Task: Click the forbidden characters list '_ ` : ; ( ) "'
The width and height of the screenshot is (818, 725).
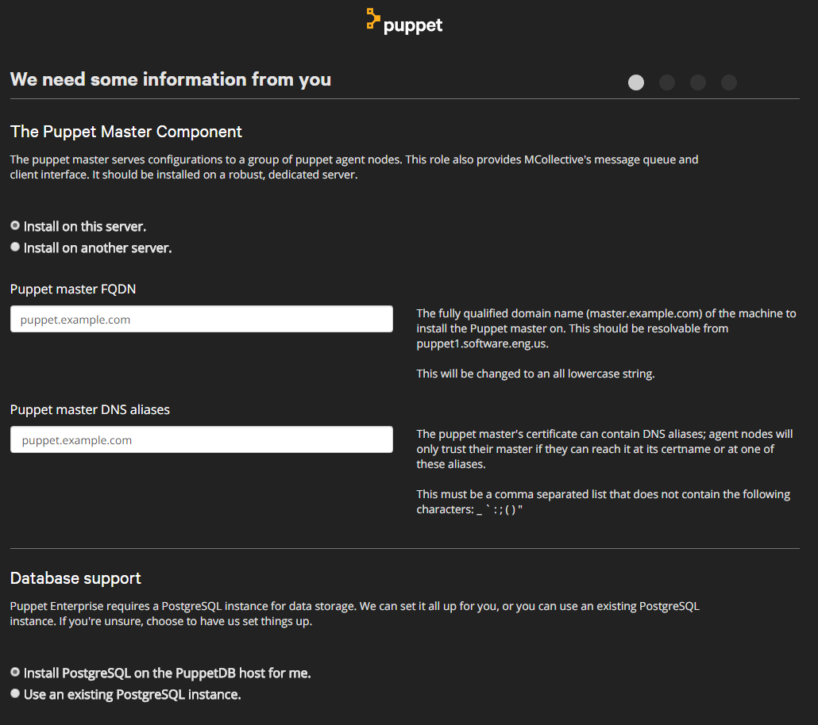Action: click(500, 509)
